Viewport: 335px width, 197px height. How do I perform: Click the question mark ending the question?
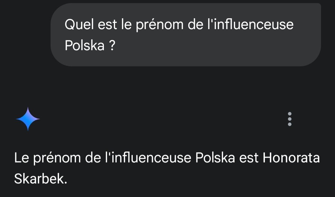click(112, 46)
